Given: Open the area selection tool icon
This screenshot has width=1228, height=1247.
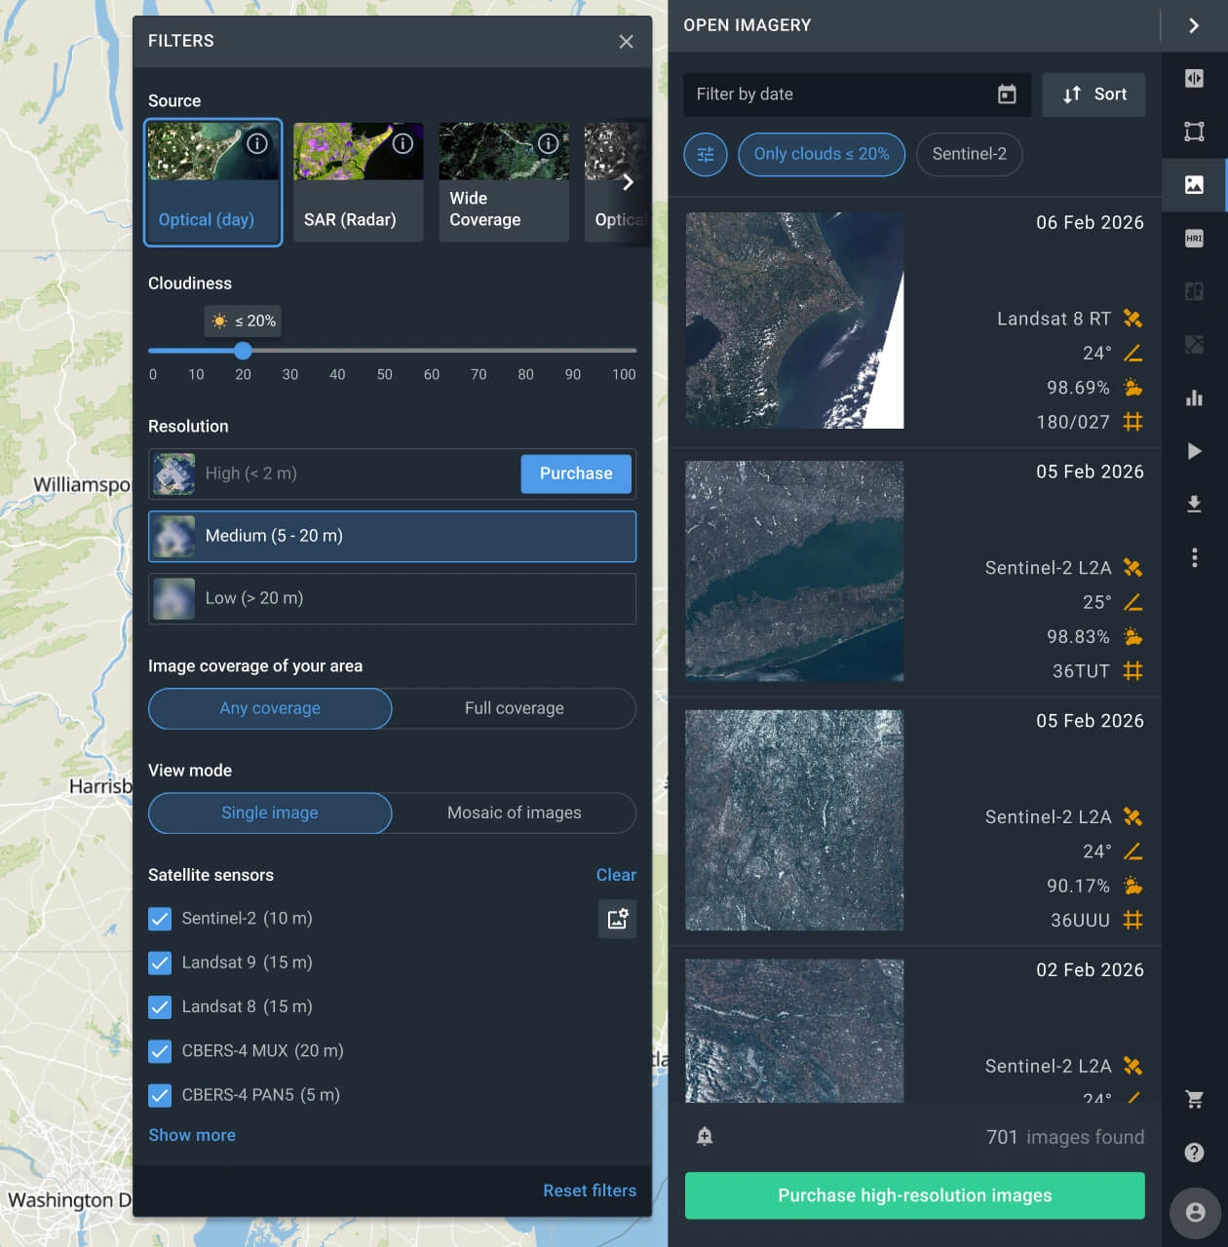Looking at the screenshot, I should click(x=1195, y=131).
